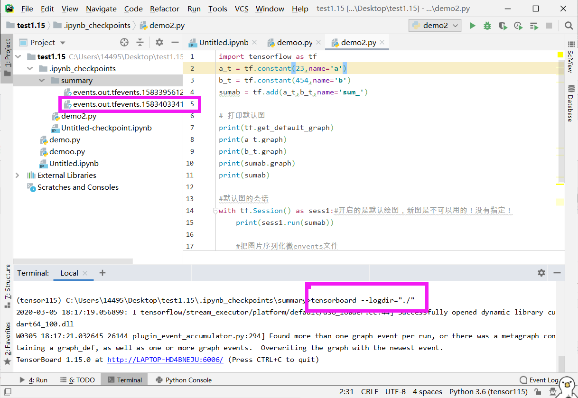578x398 pixels.
Task: Open the Event Log
Action: point(539,380)
